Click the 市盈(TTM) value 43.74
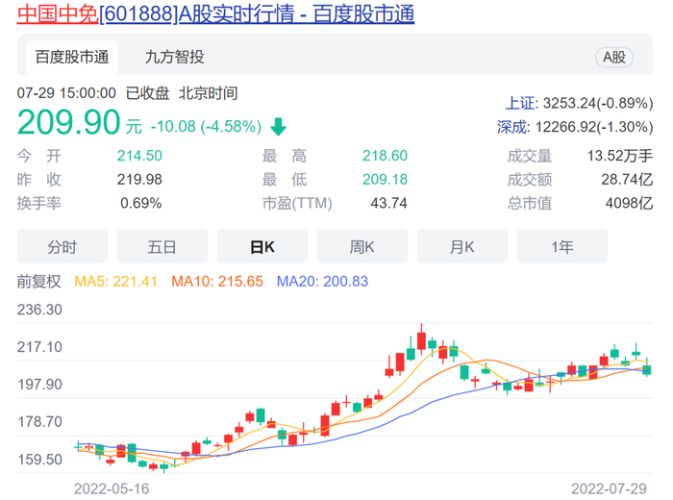673x500 pixels. point(388,203)
